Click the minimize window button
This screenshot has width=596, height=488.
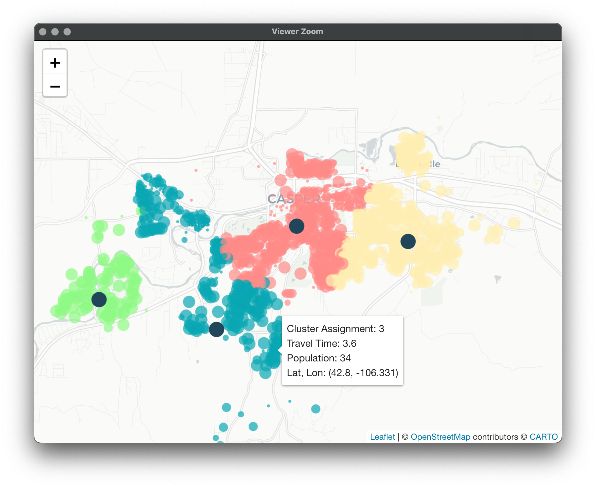tap(55, 32)
